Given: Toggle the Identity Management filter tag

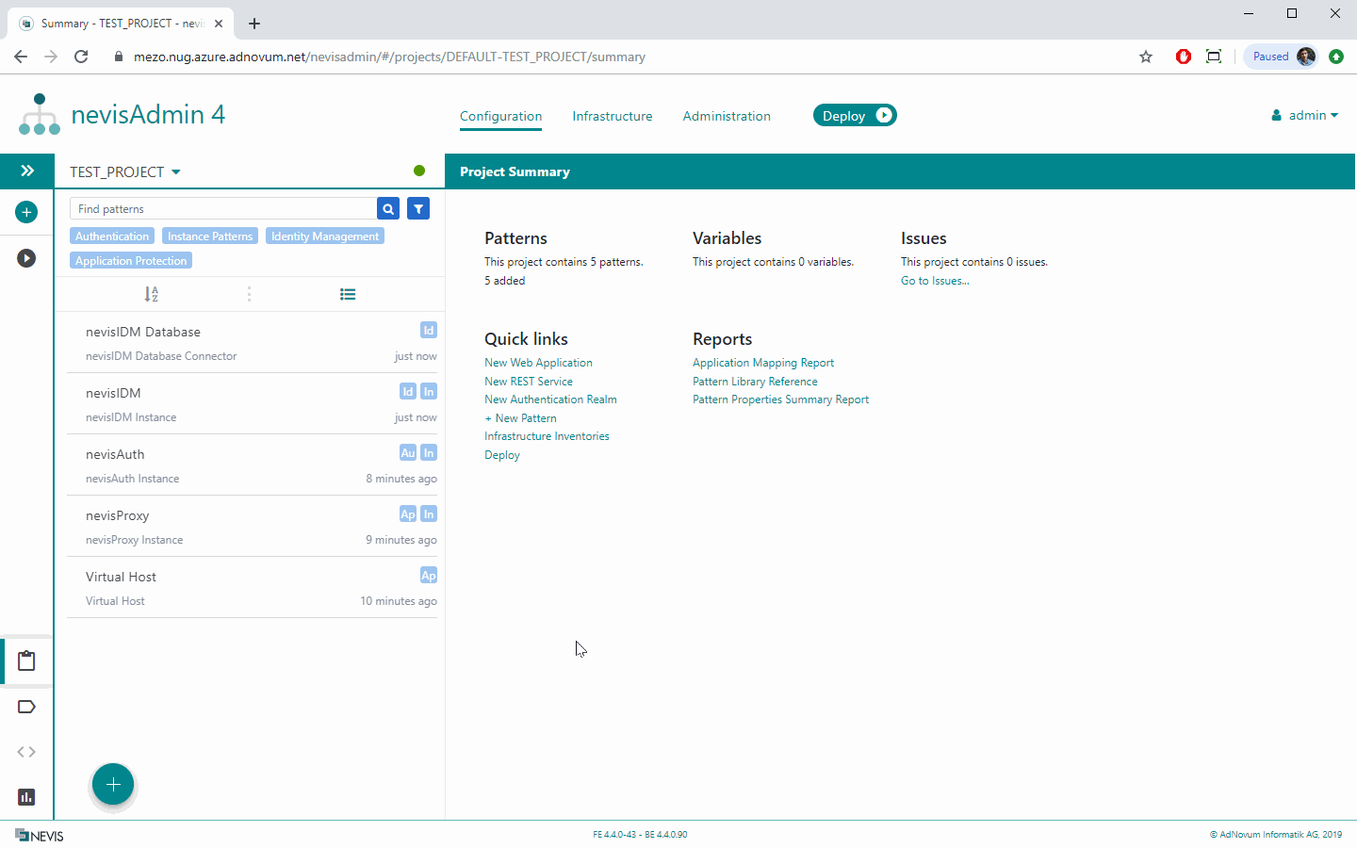Looking at the screenshot, I should point(325,236).
